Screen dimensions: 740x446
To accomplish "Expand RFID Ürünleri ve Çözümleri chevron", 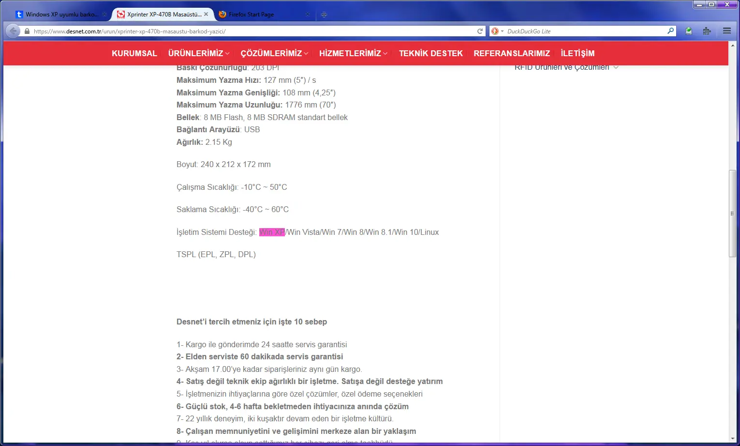I will coord(616,67).
